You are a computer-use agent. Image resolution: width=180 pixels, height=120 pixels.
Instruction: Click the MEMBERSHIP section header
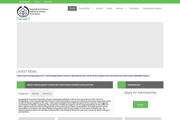pos(140,85)
